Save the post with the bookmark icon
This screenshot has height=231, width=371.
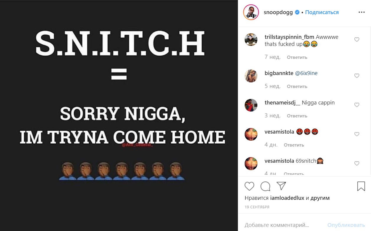point(361,186)
